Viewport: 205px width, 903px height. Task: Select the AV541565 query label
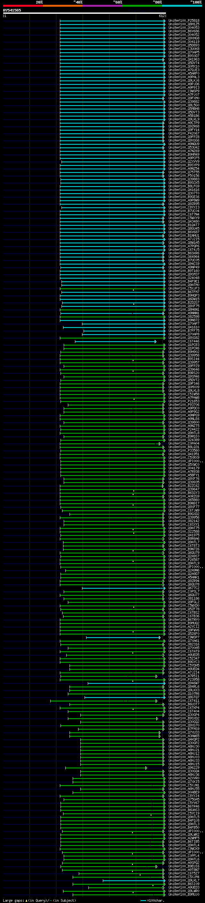click(x=12, y=10)
